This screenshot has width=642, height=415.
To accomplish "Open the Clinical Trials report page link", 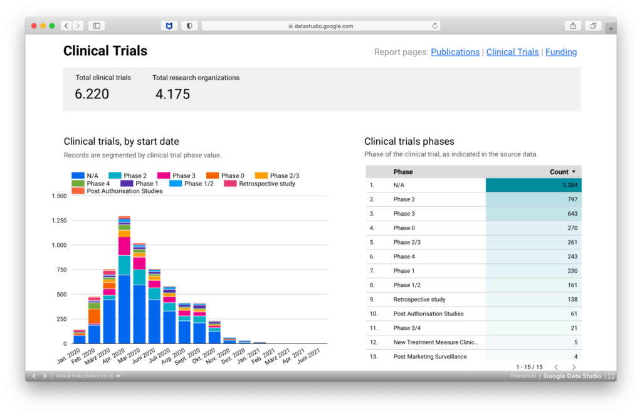I will [x=512, y=52].
